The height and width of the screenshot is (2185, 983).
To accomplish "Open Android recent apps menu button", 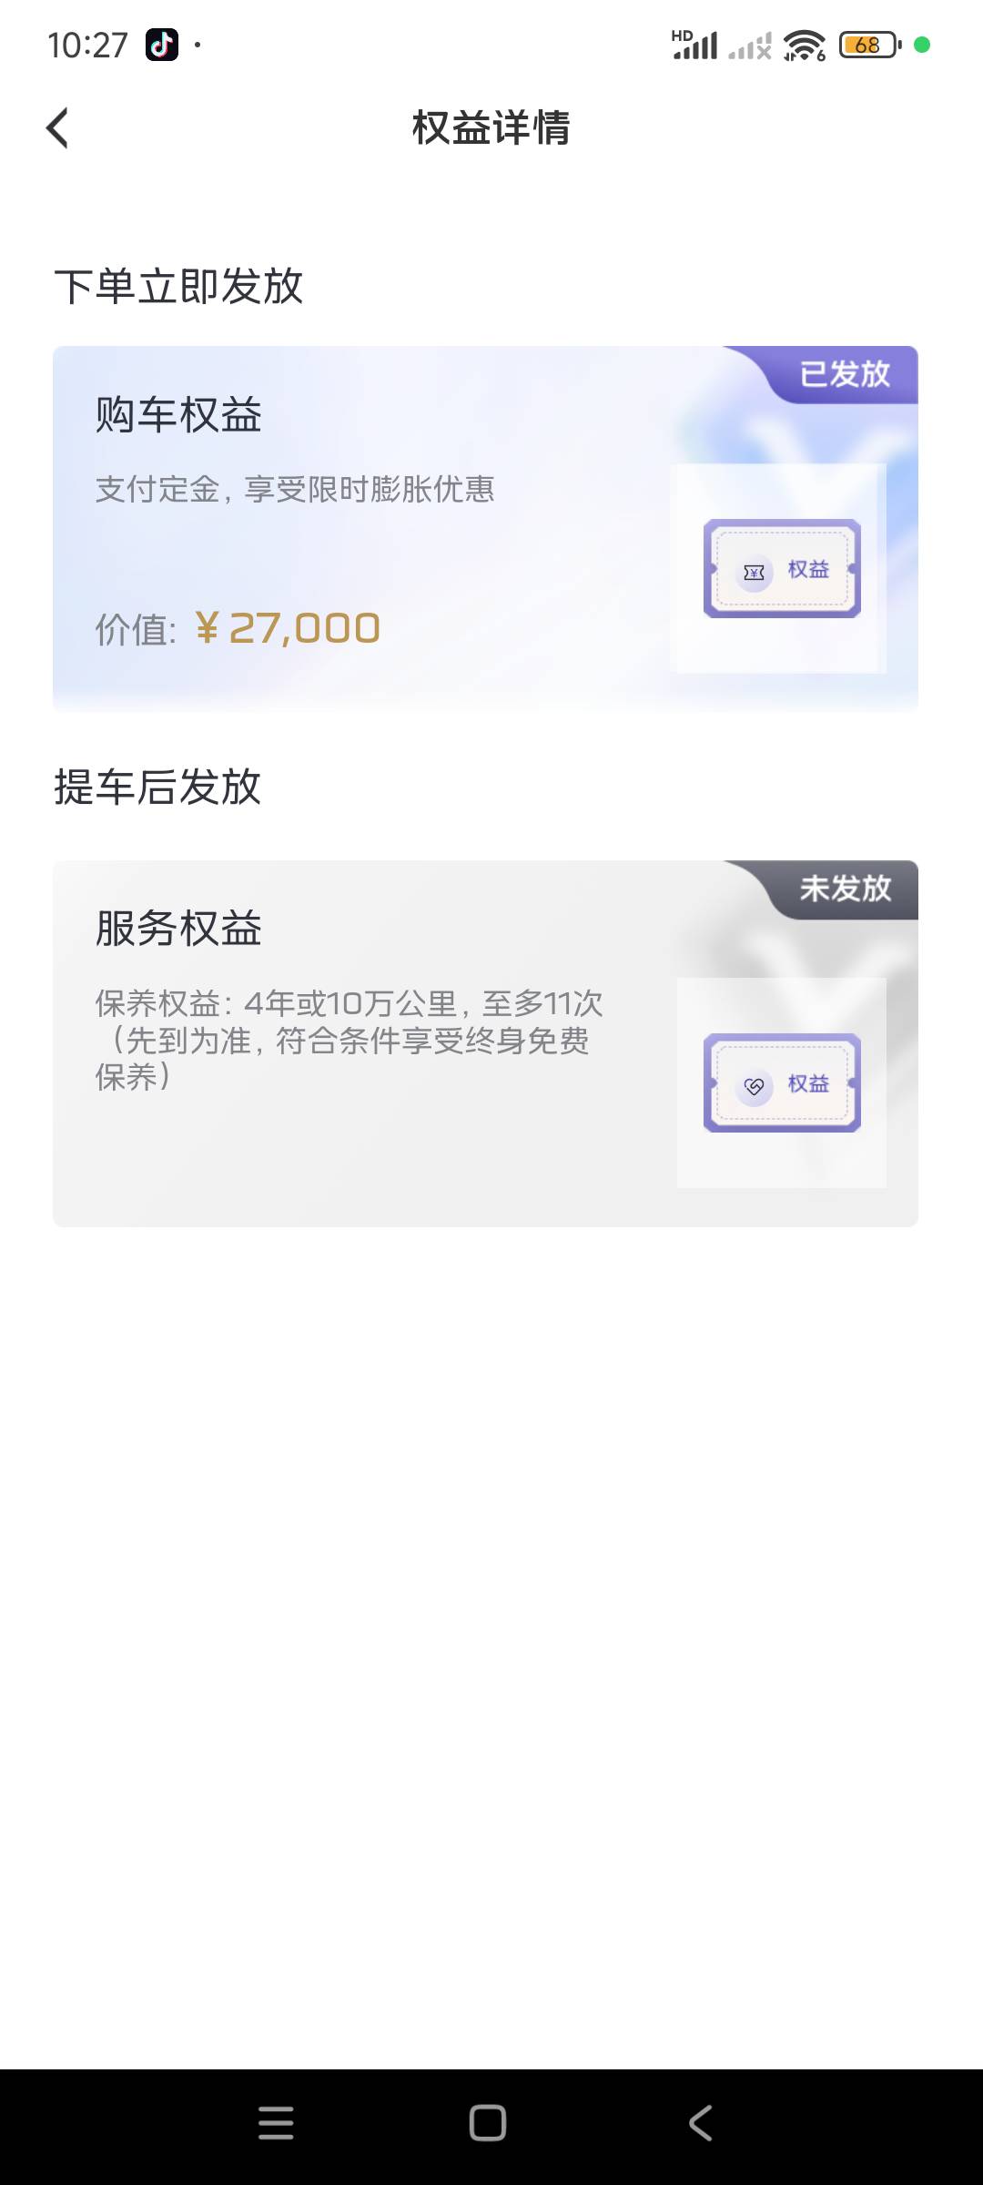I will [276, 2123].
